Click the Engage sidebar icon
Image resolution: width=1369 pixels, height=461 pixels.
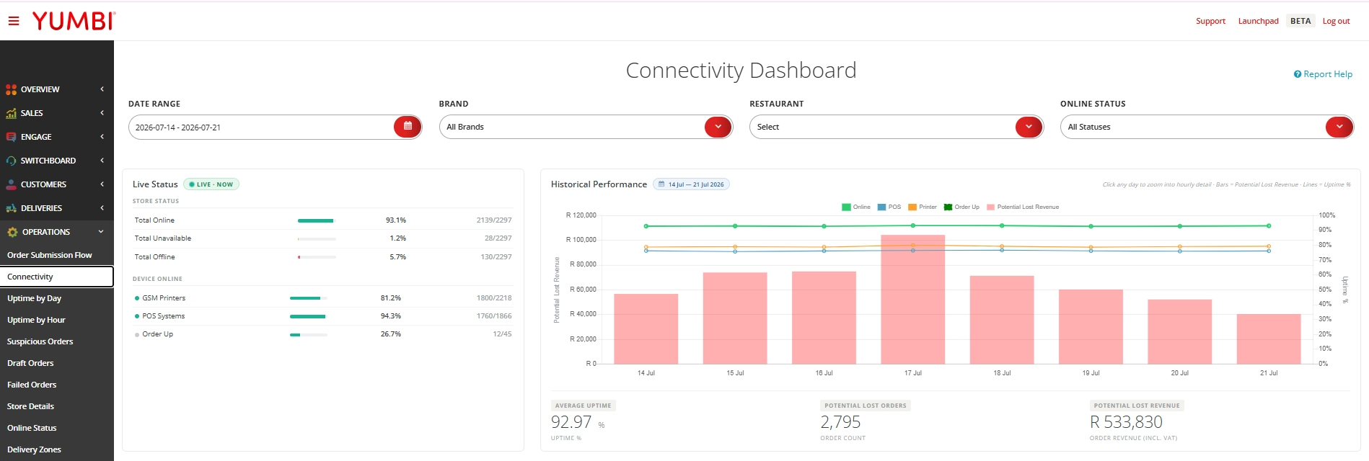tap(12, 137)
